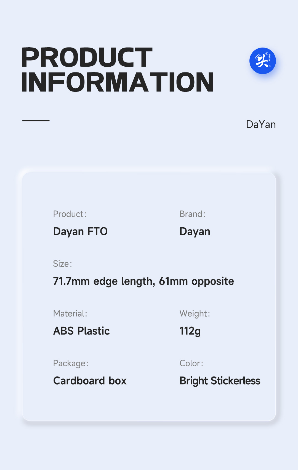
Task: Click the "Dayan FTO" product name
Action: coord(80,231)
